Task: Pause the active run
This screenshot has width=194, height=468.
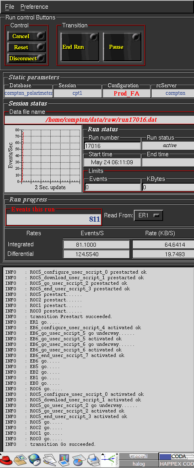Action: point(122,47)
